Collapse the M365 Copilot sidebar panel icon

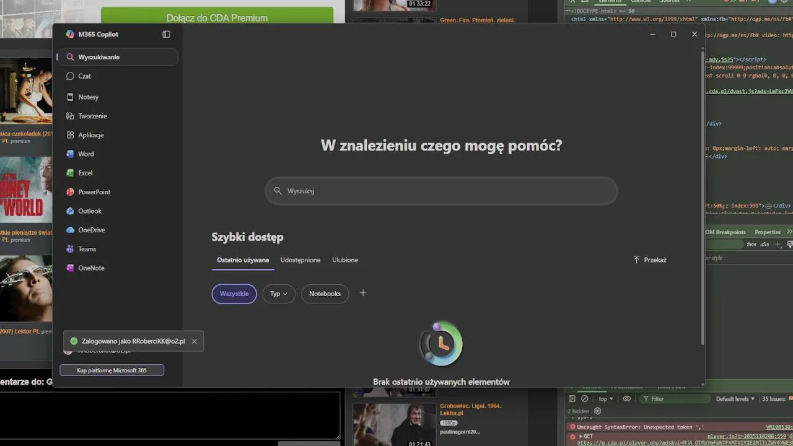click(x=166, y=34)
